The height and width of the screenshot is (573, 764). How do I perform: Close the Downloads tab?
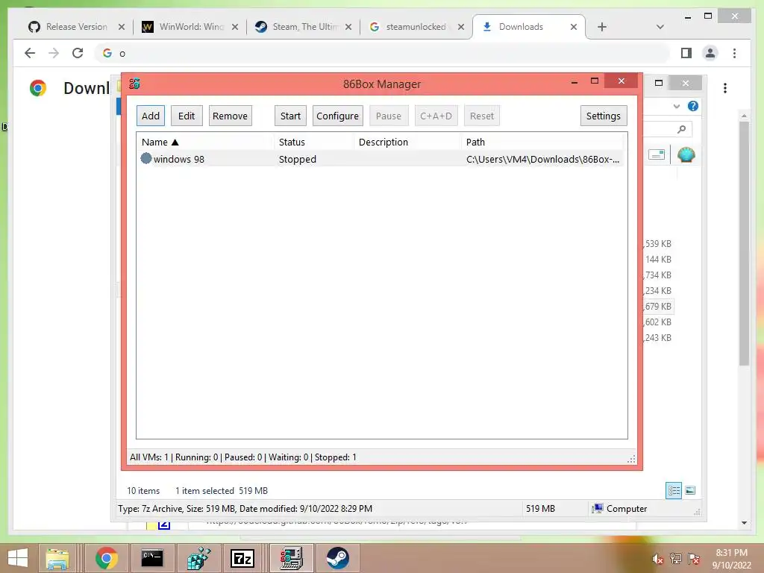click(574, 27)
